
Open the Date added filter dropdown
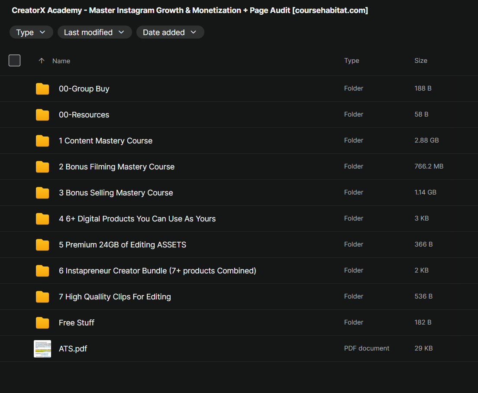(170, 32)
